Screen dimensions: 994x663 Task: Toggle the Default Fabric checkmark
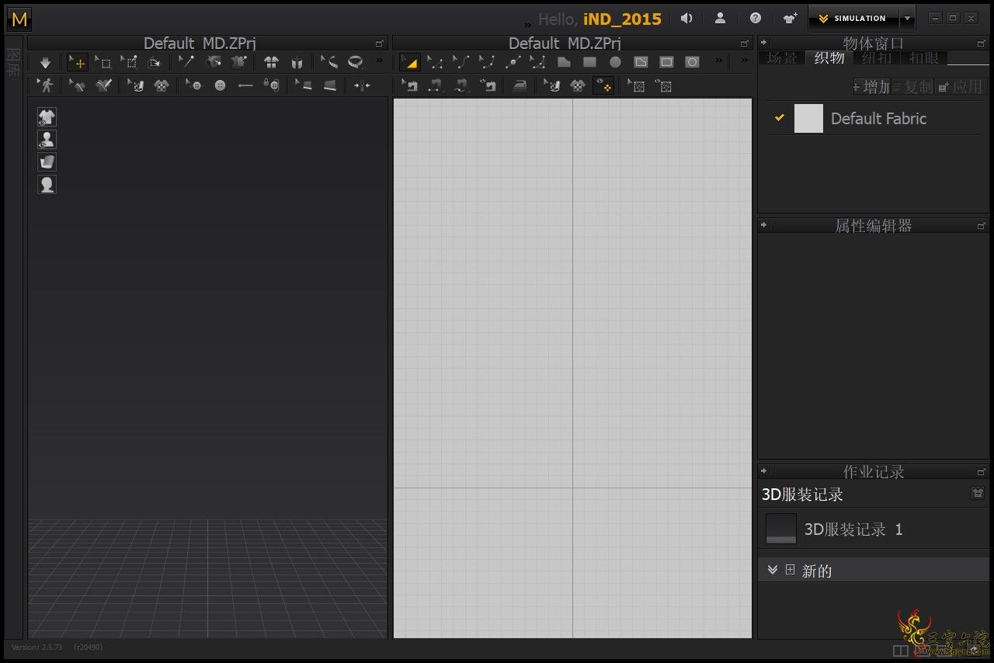pyautogui.click(x=780, y=118)
